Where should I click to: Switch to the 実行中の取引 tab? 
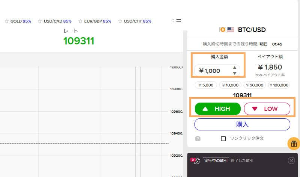tap(216, 160)
